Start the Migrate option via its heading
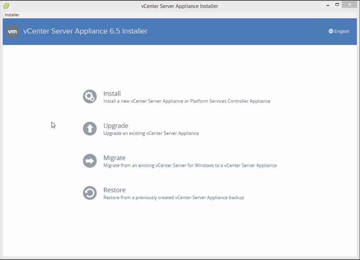The image size is (360, 260). pos(114,158)
